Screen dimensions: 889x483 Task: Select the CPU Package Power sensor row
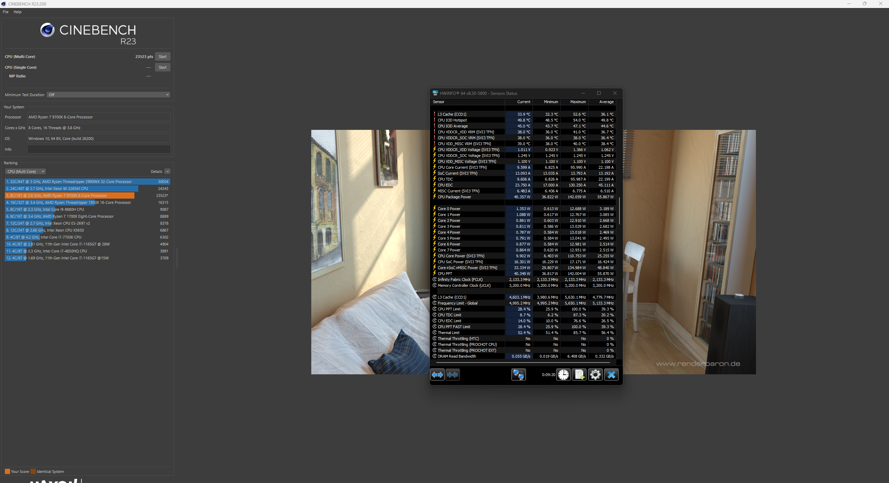(x=523, y=197)
